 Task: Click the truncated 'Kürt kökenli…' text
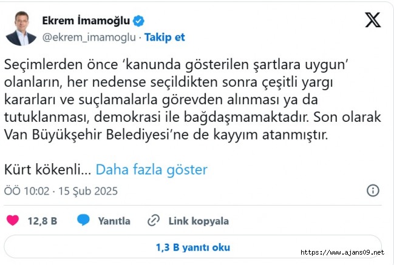click(47, 170)
